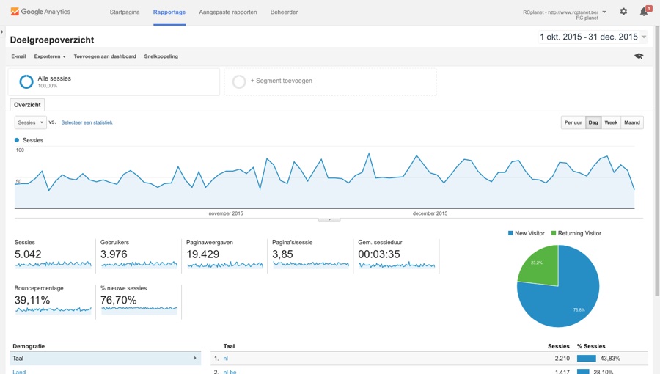Open the notifications bell icon
Viewport: 660px width, 374px height.
tap(644, 12)
